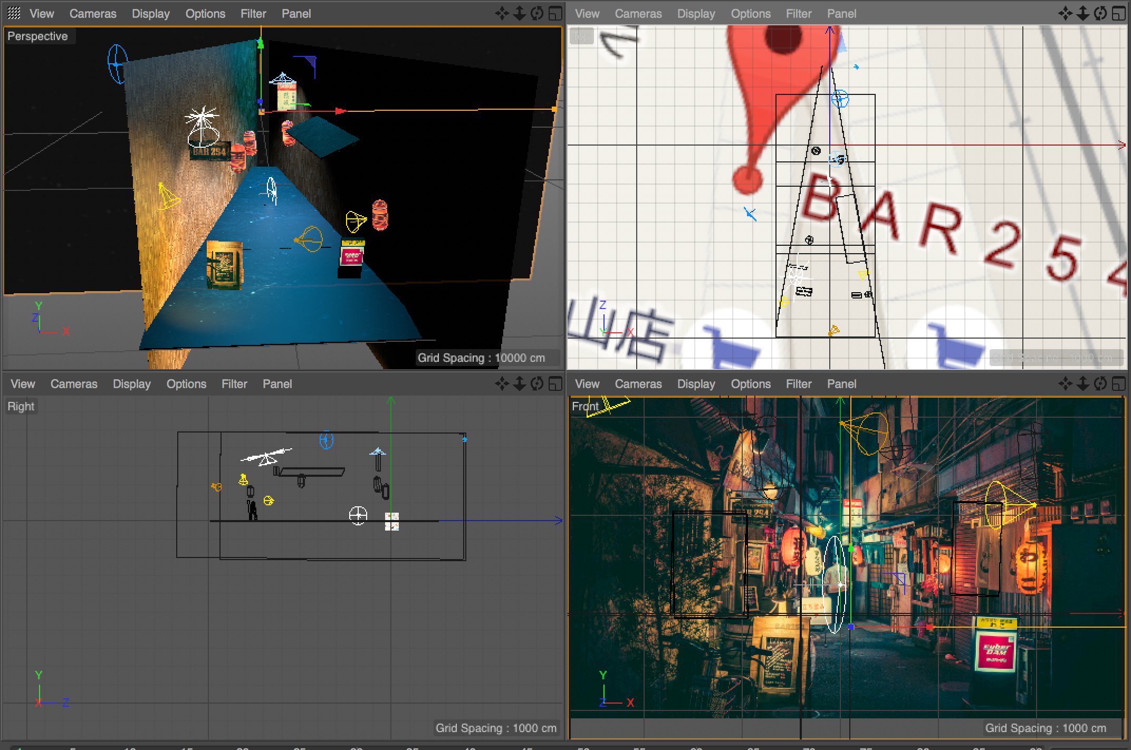Maximize the Right viewport with its toggle icon
The height and width of the screenshot is (750, 1131).
[x=555, y=384]
